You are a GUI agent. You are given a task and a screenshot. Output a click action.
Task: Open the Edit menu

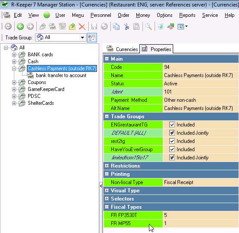point(18,15)
